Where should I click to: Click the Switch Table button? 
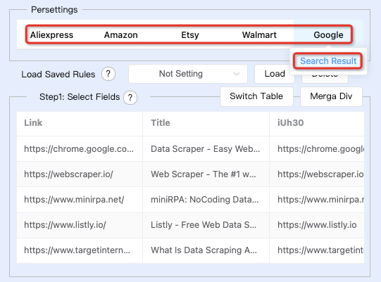pos(256,96)
